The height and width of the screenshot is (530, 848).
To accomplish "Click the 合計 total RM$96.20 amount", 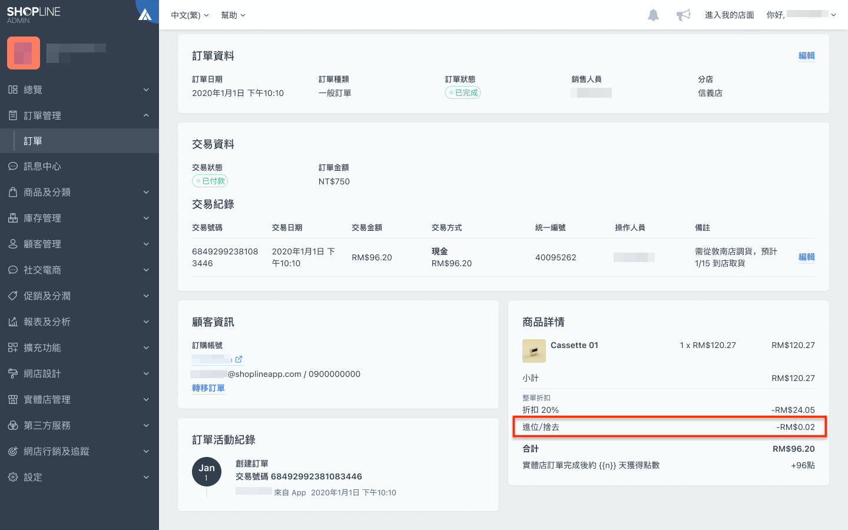I will coord(794,449).
